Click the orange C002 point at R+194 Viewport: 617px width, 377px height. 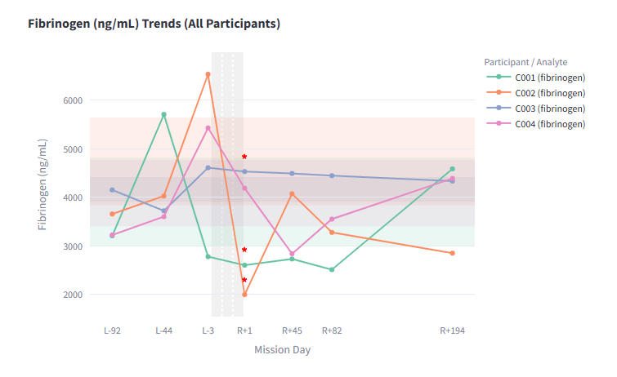click(x=452, y=253)
